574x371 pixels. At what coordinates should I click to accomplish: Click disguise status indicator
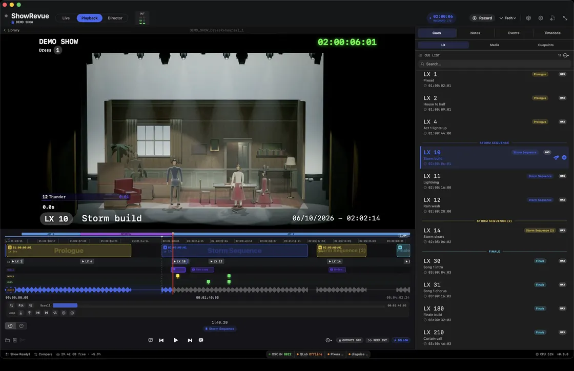358,354
